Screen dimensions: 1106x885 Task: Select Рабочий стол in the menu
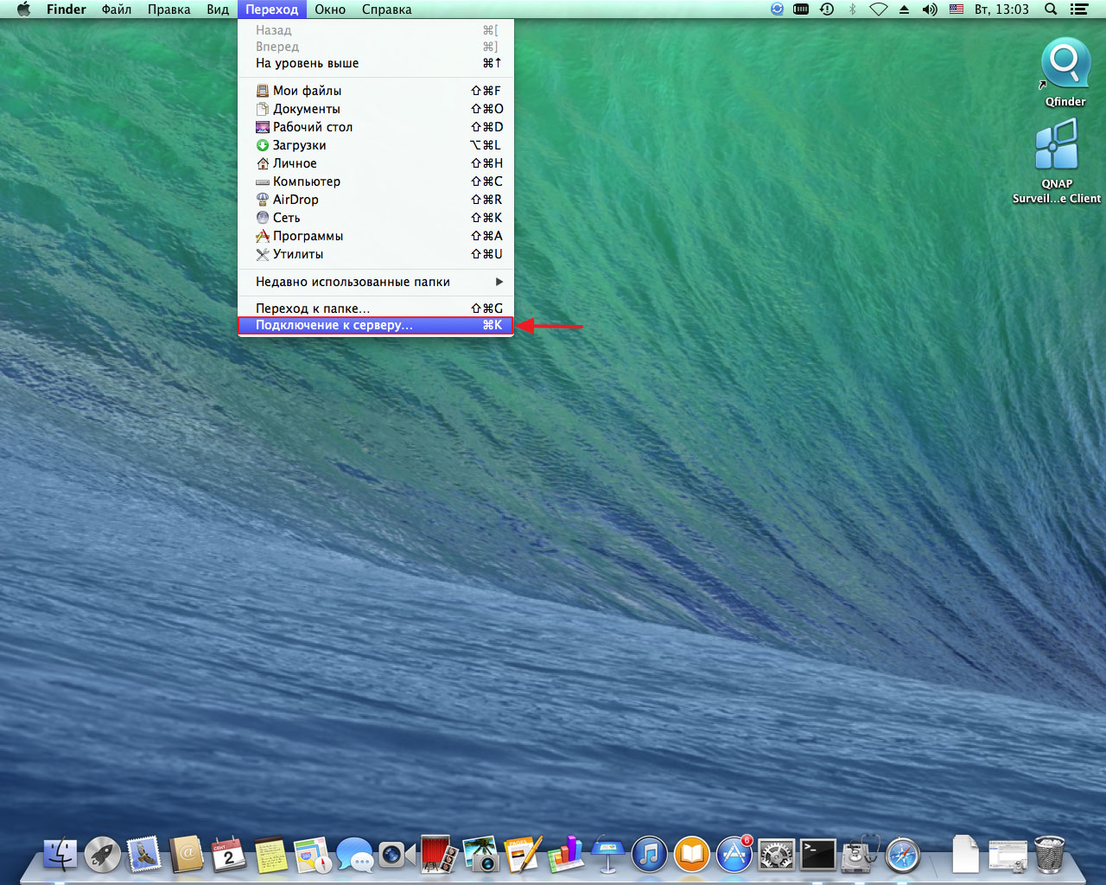click(x=376, y=127)
